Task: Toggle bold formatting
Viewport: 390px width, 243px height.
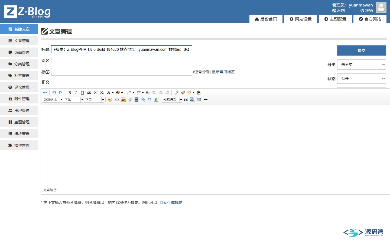Action: (x=70, y=93)
